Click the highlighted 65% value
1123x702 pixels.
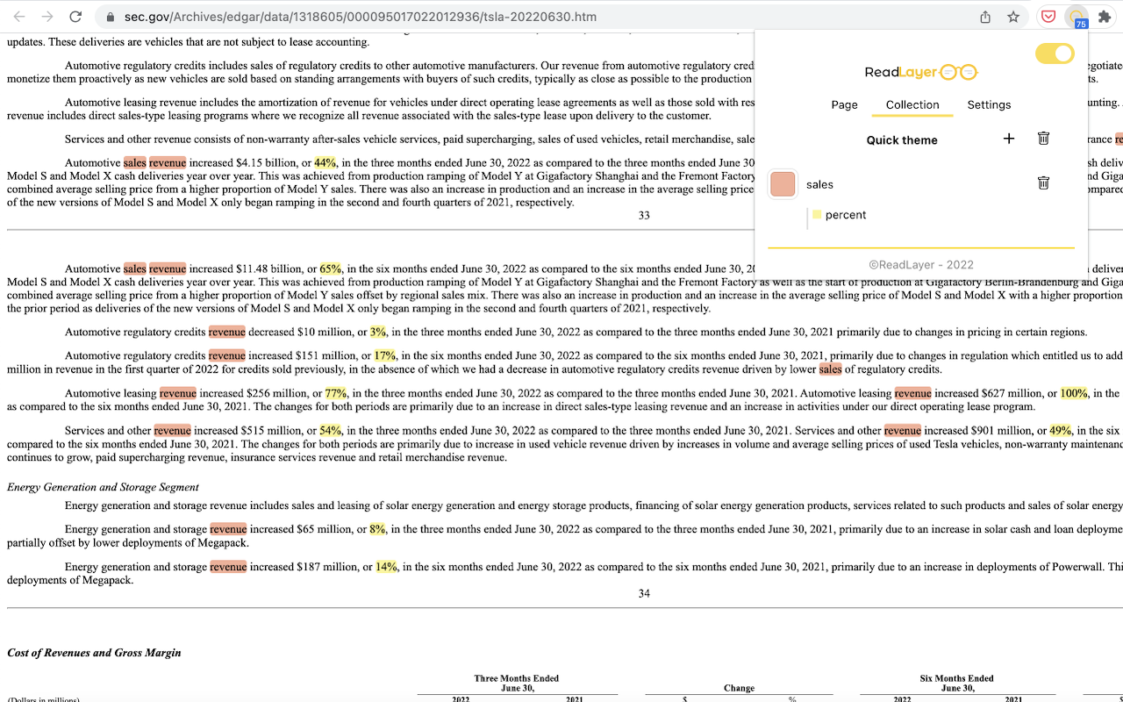coord(331,269)
